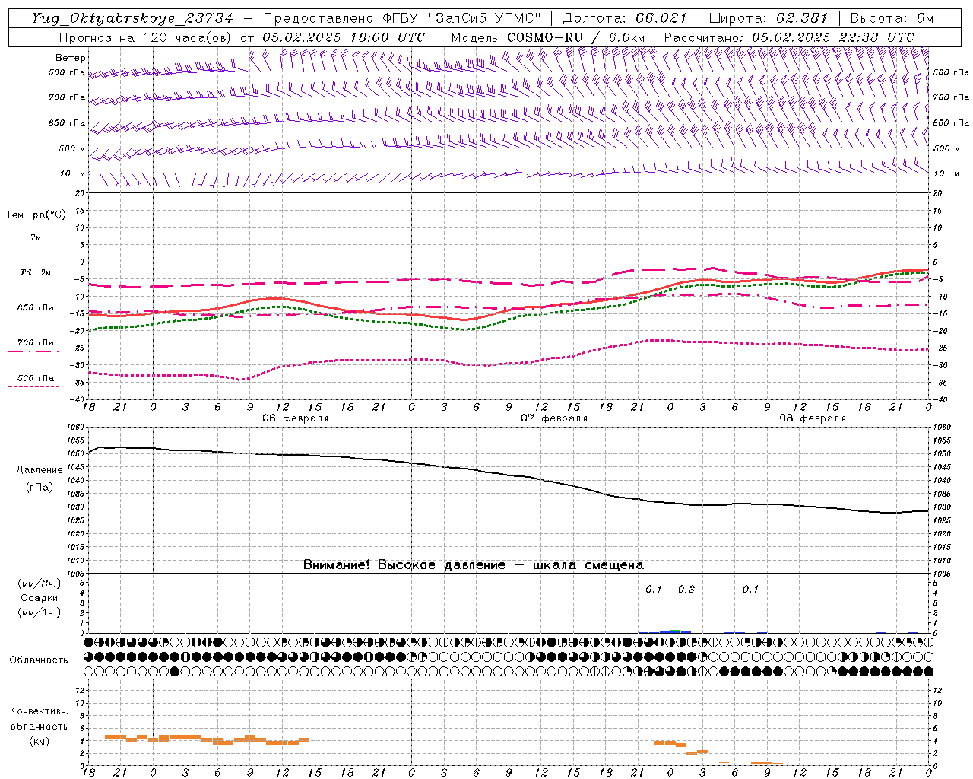Viewport: 973px width, 779px height.
Task: Click the 06 февраля date label
Action: [x=296, y=418]
